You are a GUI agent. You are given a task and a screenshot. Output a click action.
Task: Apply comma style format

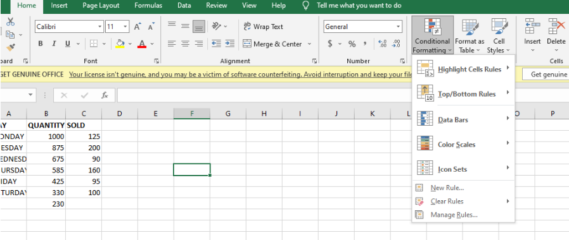coord(365,44)
